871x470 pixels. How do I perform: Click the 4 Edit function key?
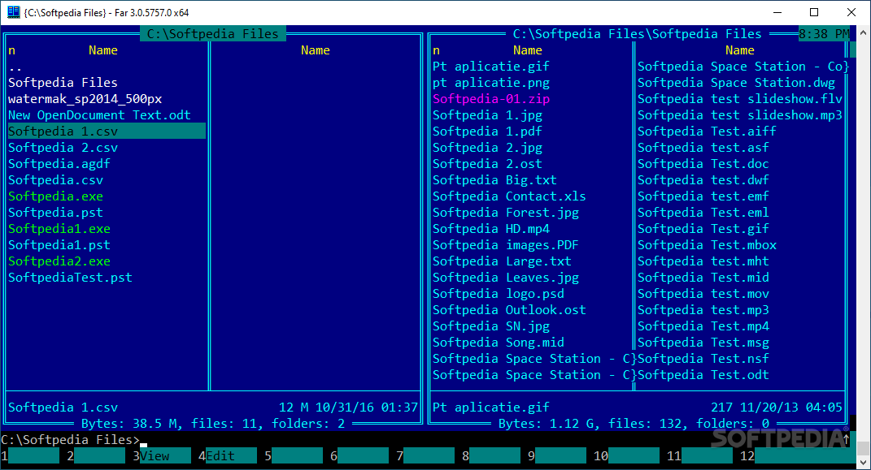point(228,455)
